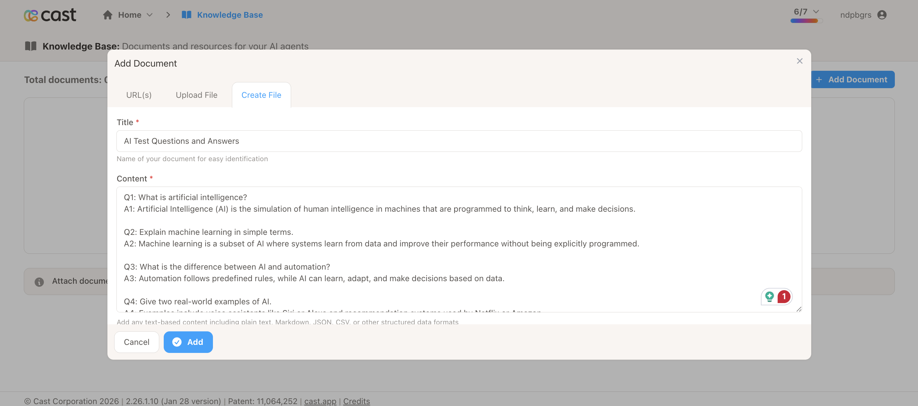Click the user account avatar icon
918x406 pixels.
[x=882, y=15]
